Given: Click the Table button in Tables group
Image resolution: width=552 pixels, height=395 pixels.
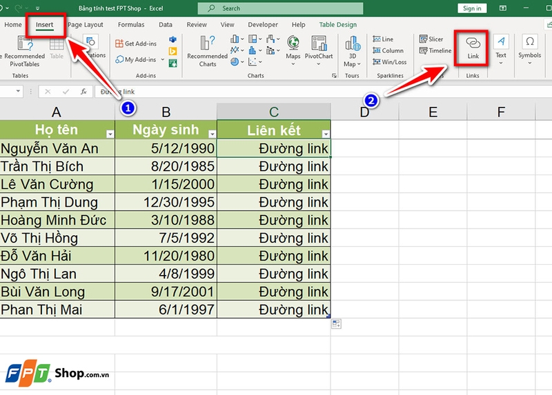Looking at the screenshot, I should [x=57, y=48].
